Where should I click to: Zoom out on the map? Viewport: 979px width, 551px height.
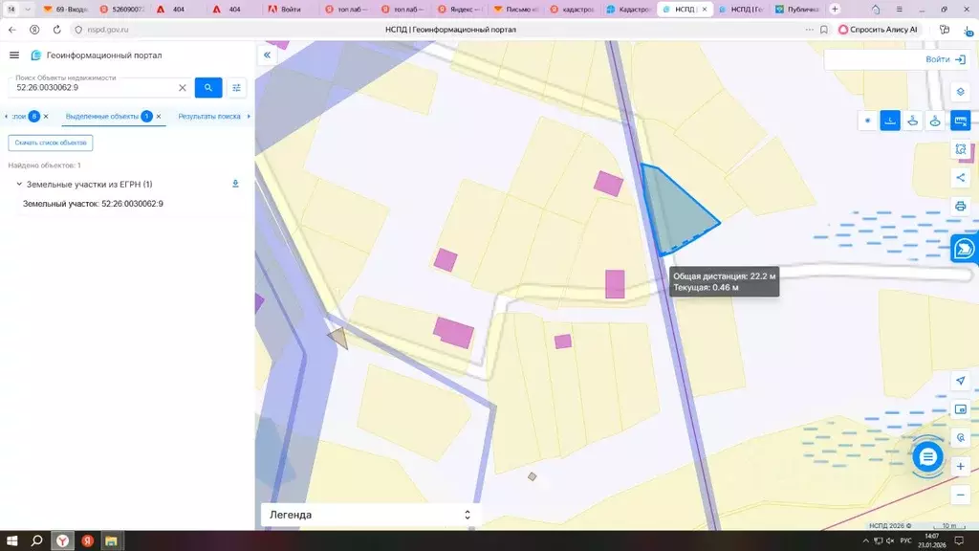(960, 496)
